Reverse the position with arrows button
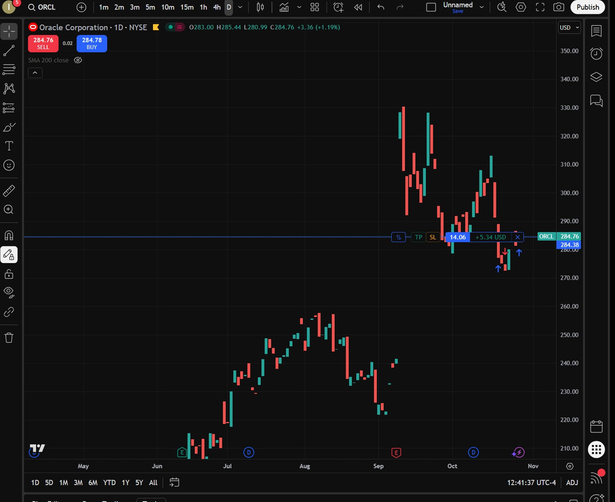This screenshot has height=502, width=615. [399, 237]
